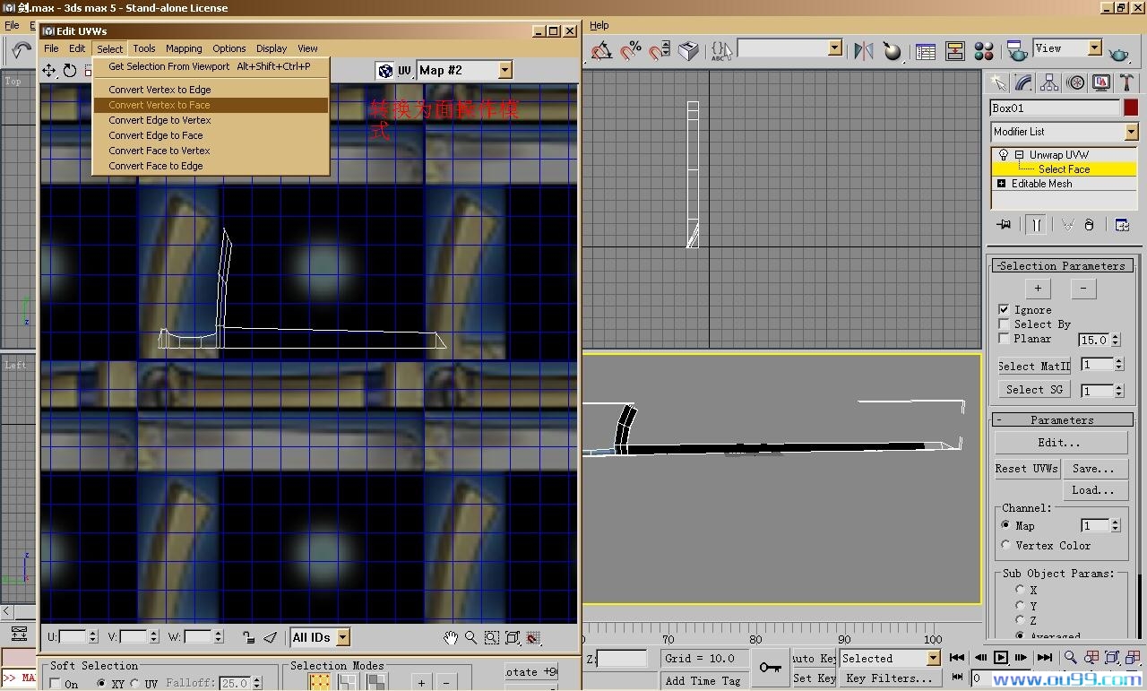
Task: Enable the Select By checkbox
Action: pos(1004,324)
